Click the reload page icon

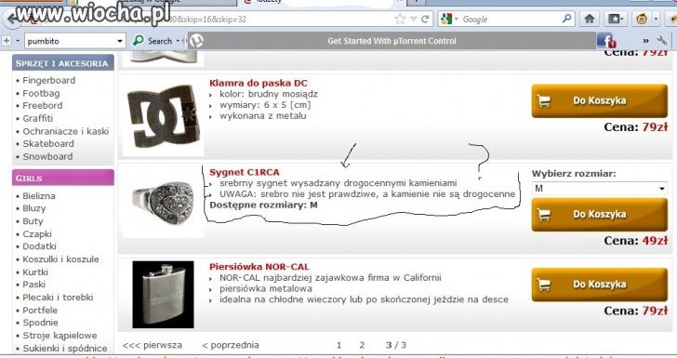[425, 19]
